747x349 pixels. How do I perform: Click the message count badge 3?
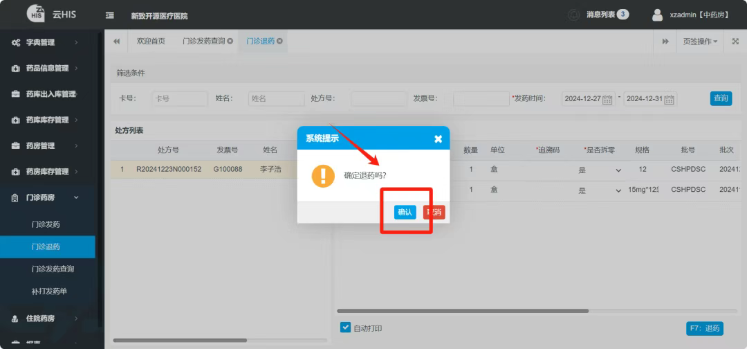pos(622,15)
